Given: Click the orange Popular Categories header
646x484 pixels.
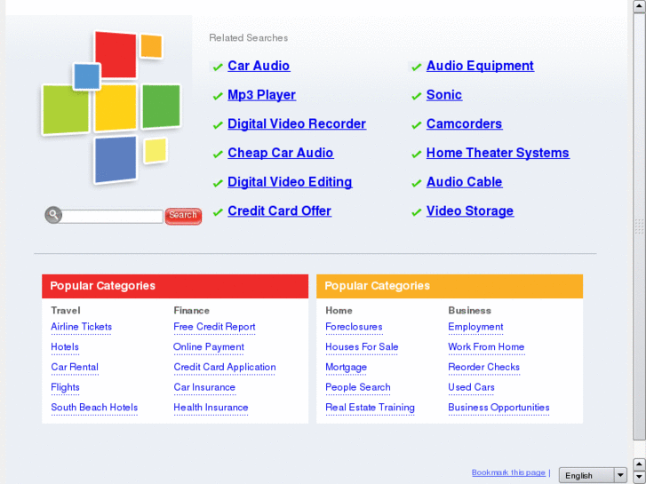Looking at the screenshot, I should pos(450,286).
